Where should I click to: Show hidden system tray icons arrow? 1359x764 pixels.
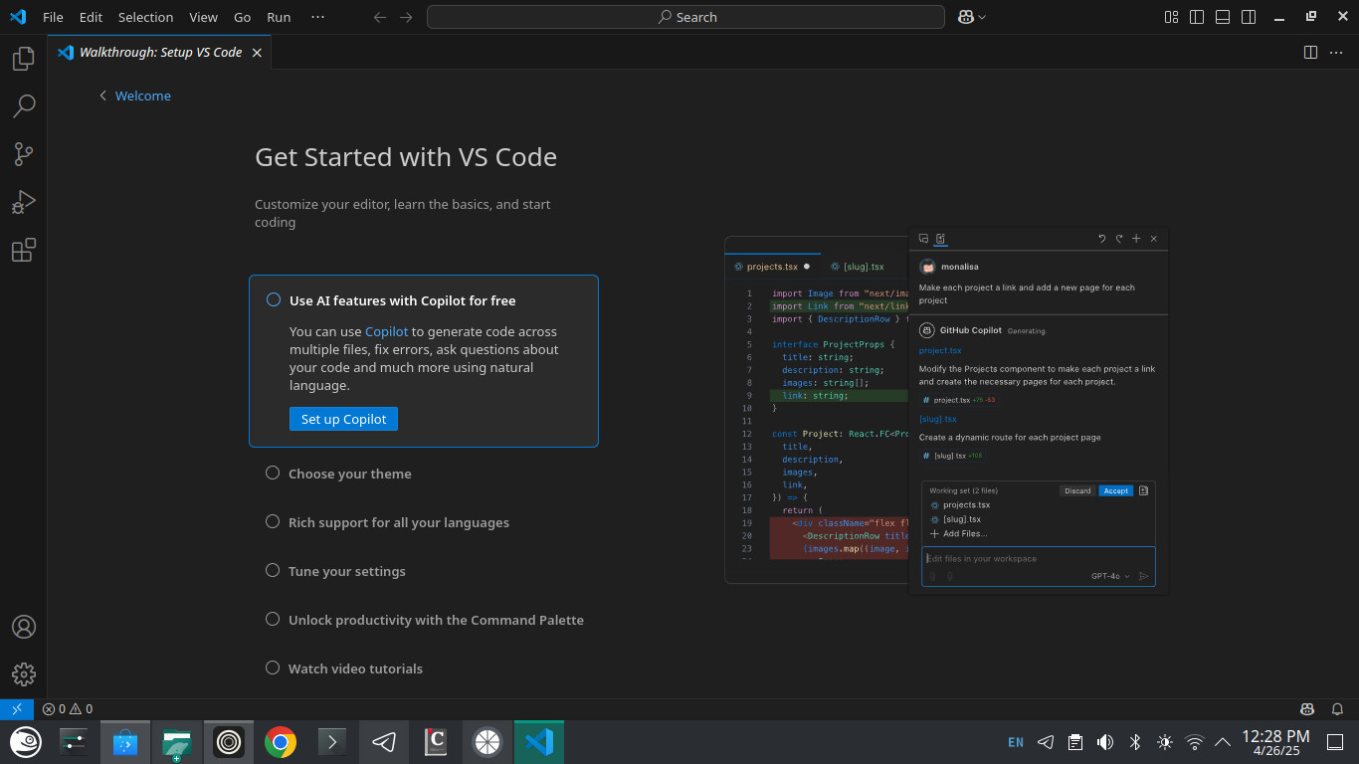1223,742
